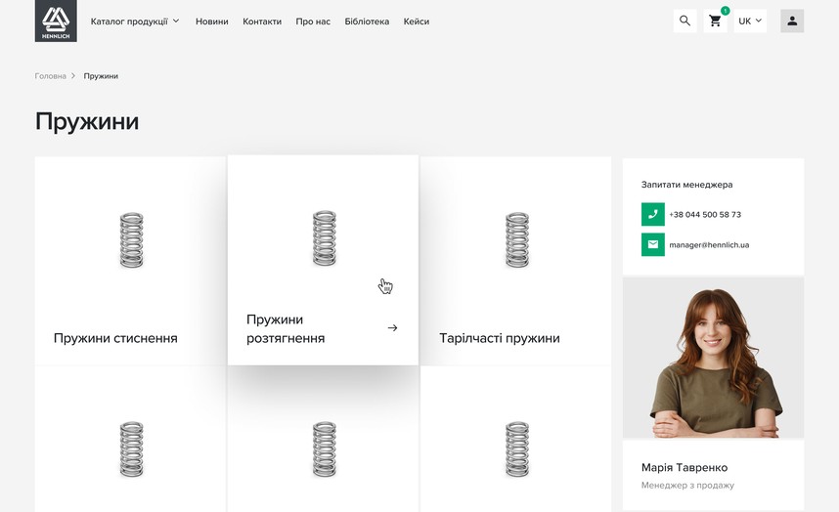Click the Пружини breadcrumb
The height and width of the screenshot is (512, 839).
[101, 76]
